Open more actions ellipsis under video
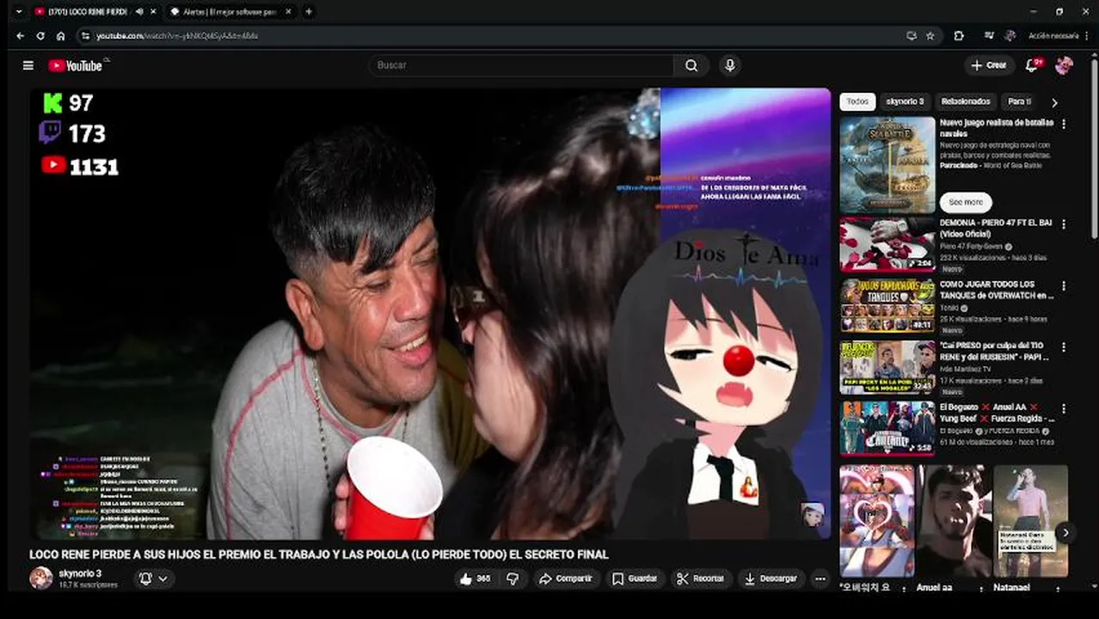The width and height of the screenshot is (1099, 619). (820, 579)
